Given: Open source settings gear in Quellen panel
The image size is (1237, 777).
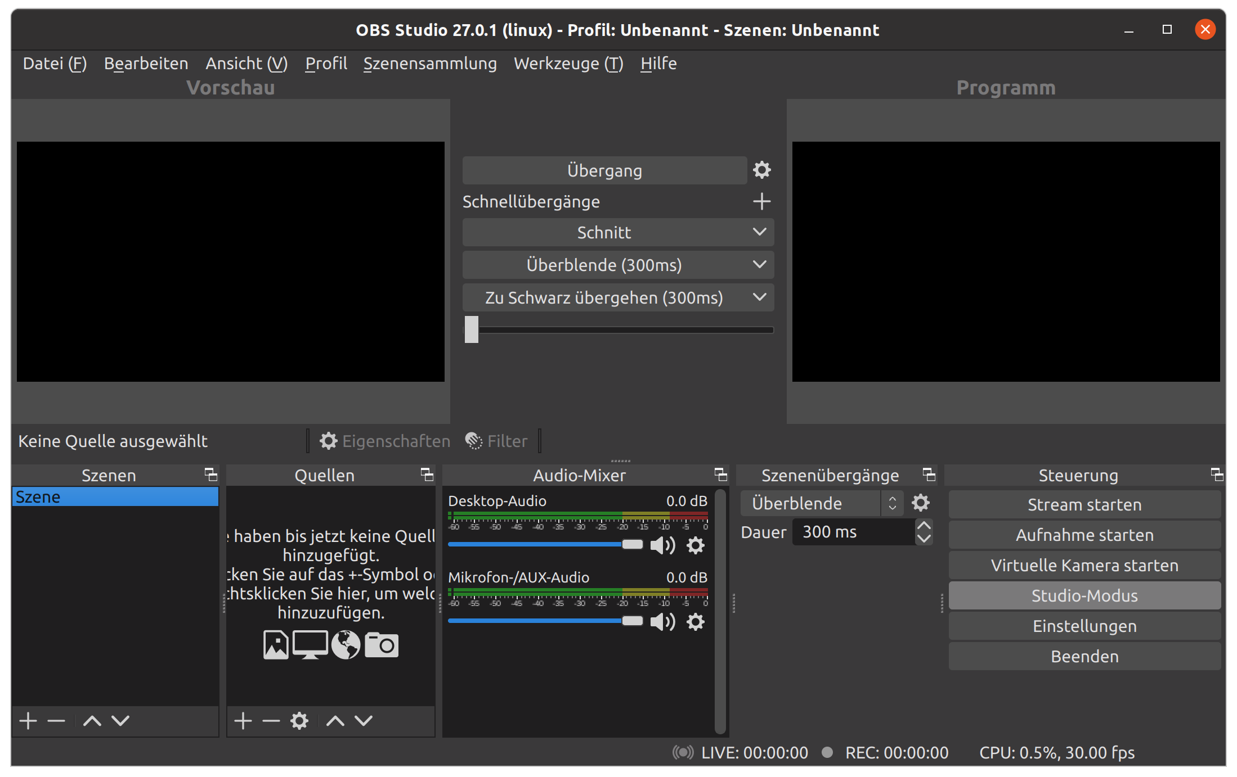Looking at the screenshot, I should click(299, 720).
